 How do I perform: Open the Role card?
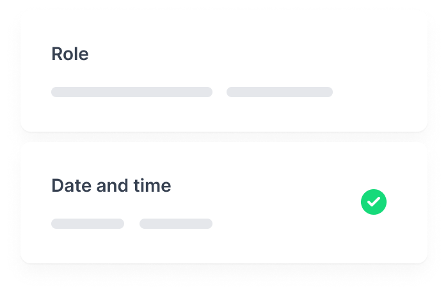224,72
